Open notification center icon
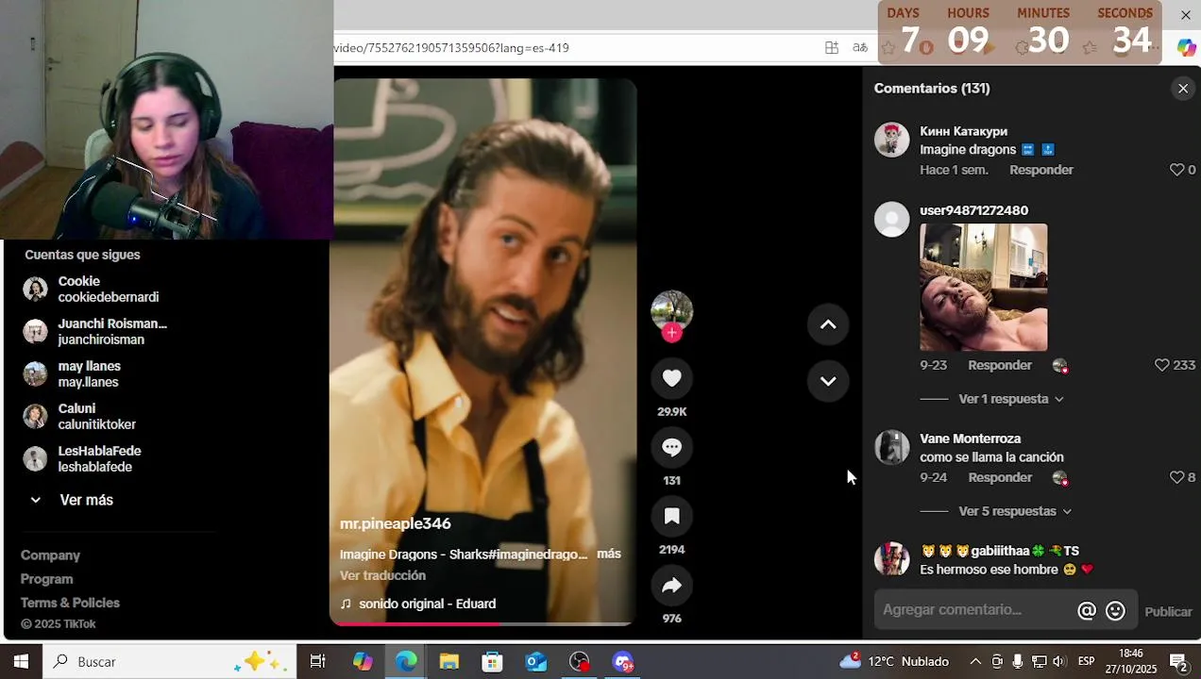This screenshot has width=1201, height=679. pyautogui.click(x=1178, y=662)
